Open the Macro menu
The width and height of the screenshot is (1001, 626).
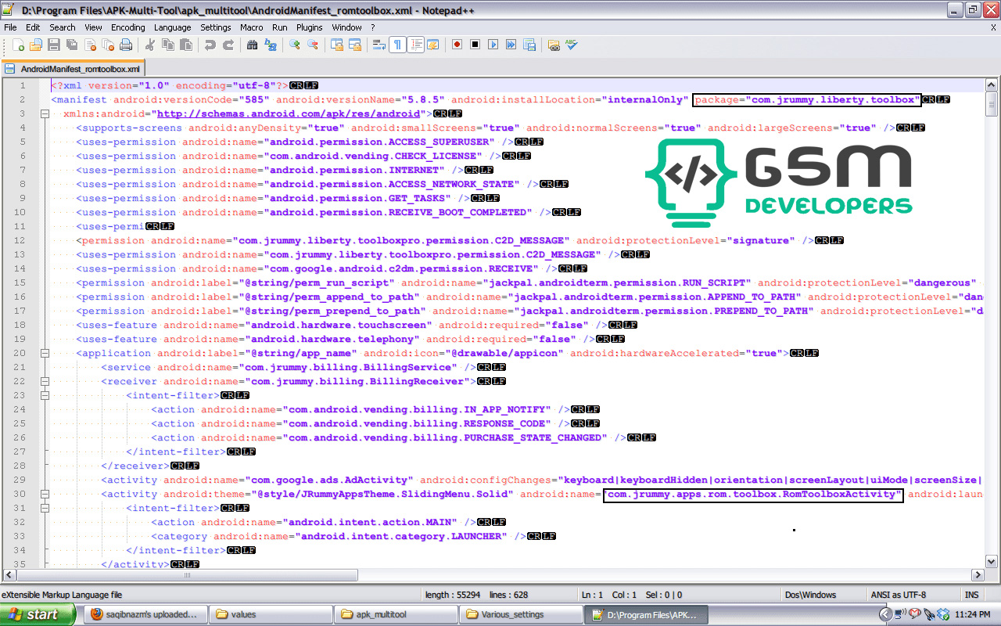[252, 27]
